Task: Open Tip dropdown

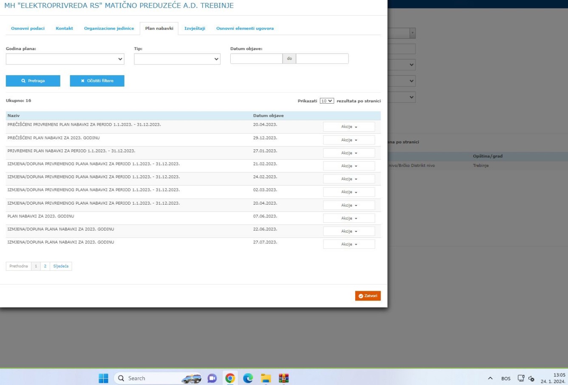Action: click(177, 59)
